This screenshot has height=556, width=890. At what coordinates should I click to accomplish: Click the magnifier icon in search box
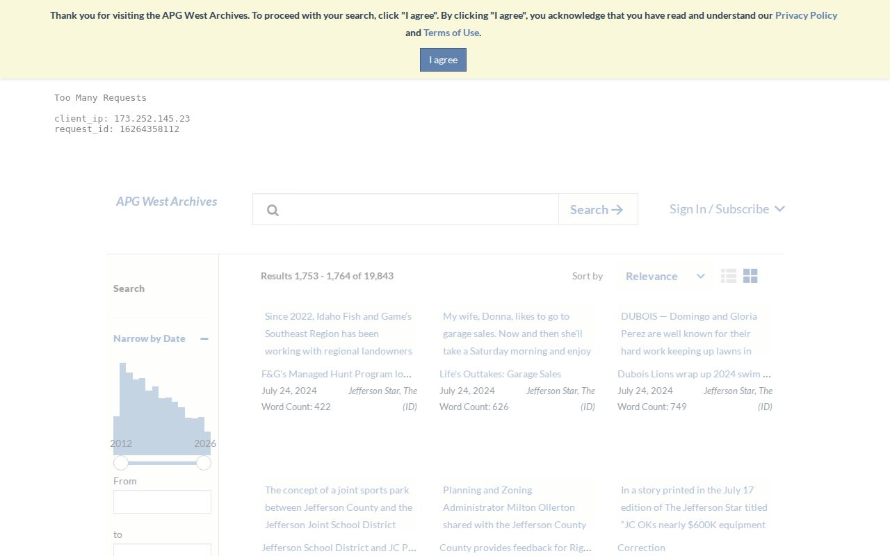pos(273,210)
